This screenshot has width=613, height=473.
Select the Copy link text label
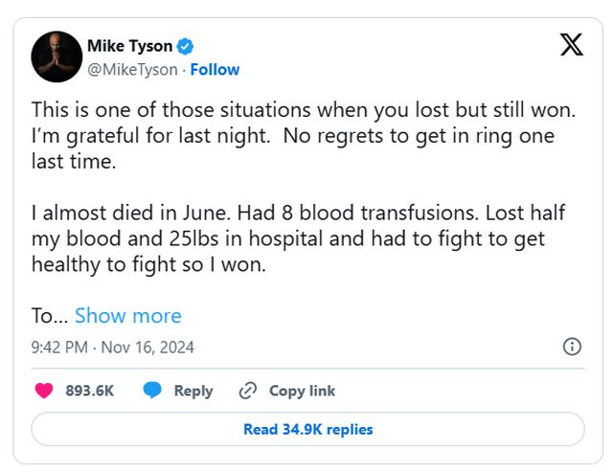point(302,391)
